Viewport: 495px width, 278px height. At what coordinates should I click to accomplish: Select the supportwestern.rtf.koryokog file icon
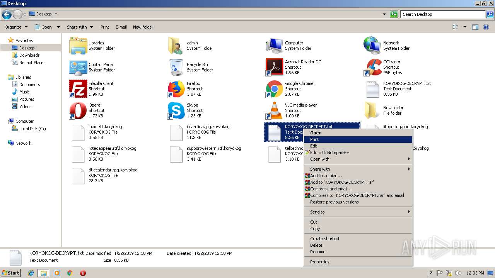(176, 154)
